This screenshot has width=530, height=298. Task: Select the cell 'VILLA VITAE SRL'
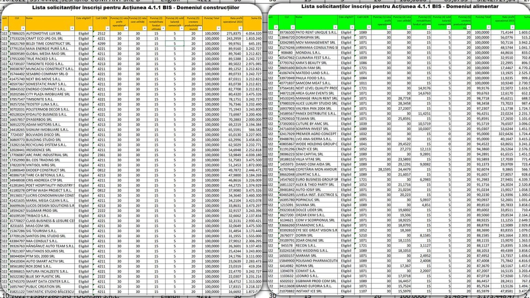(316, 159)
